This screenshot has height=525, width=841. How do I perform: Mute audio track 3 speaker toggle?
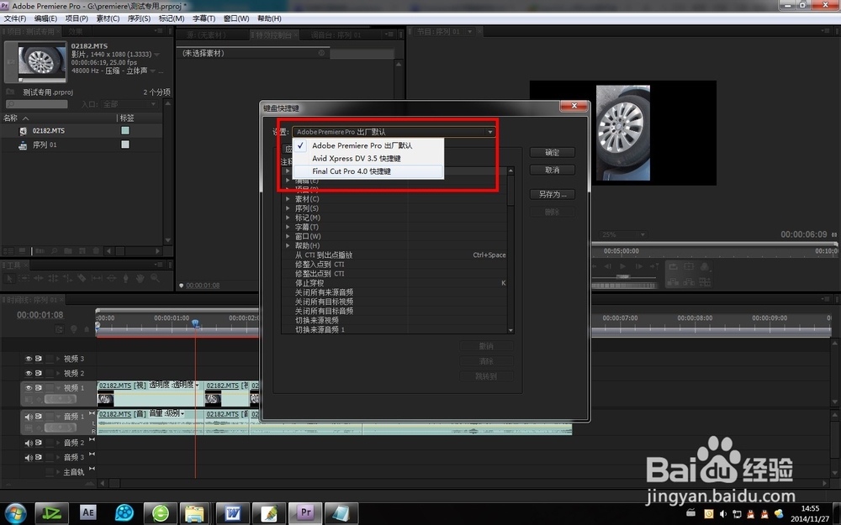pos(29,458)
